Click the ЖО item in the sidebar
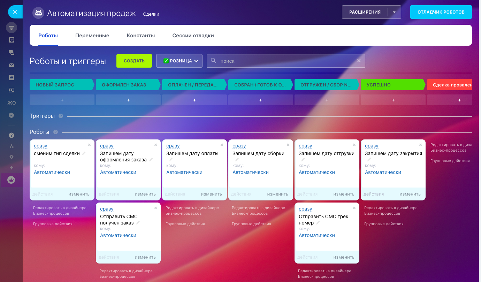This screenshot has height=282, width=481. tap(12, 103)
